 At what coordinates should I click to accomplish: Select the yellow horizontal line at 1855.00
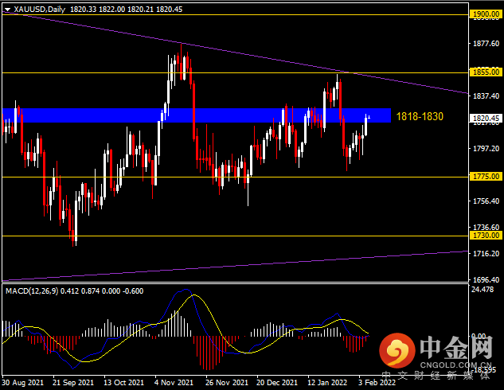235,73
